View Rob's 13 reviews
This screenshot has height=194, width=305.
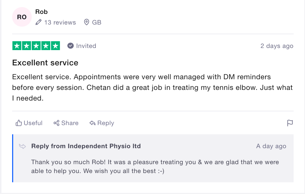click(60, 22)
